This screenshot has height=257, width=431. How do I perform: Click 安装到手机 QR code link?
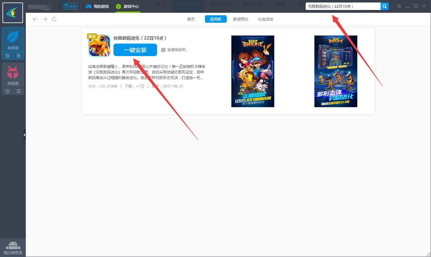point(174,50)
